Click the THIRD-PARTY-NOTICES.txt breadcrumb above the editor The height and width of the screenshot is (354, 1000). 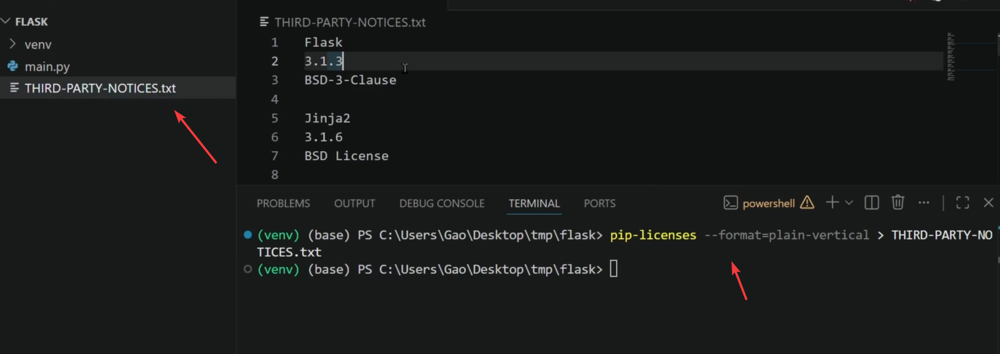click(x=350, y=22)
